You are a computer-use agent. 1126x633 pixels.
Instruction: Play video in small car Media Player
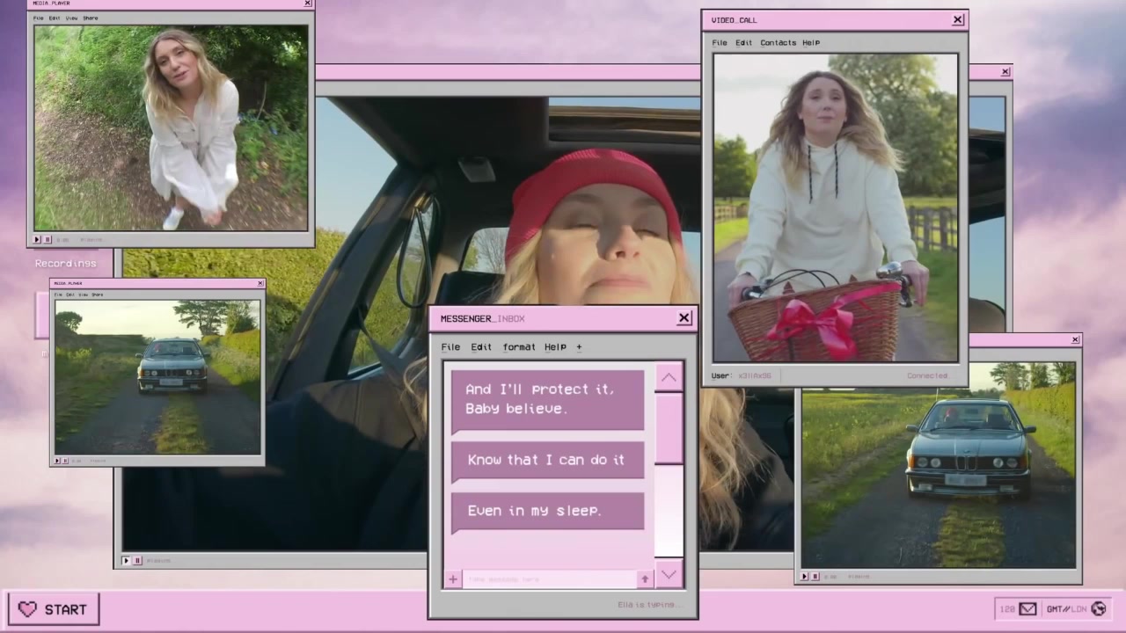(x=58, y=460)
